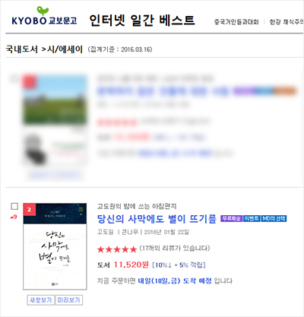The width and height of the screenshot is (304, 317).
Task: Click the red rank 2 badge
Action: point(30,210)
